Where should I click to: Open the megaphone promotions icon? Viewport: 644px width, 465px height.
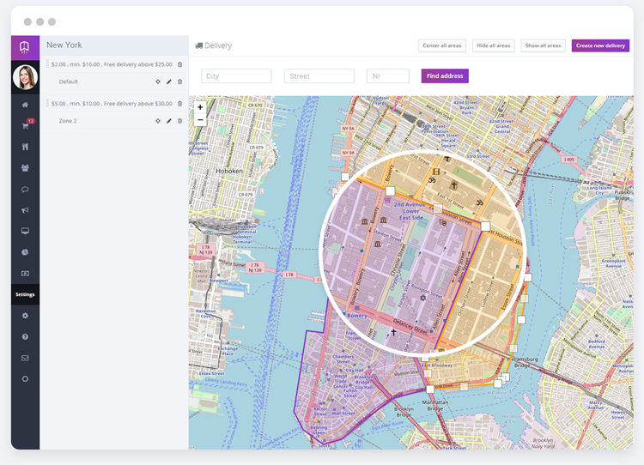25,210
